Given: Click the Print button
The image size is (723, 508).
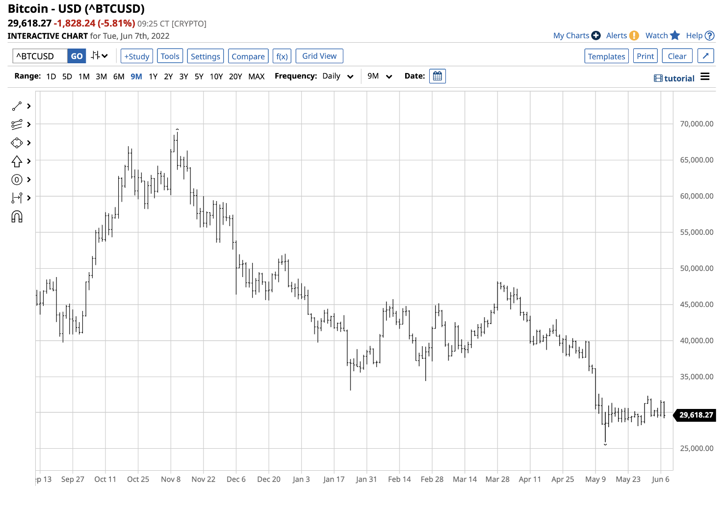Looking at the screenshot, I should pos(646,56).
